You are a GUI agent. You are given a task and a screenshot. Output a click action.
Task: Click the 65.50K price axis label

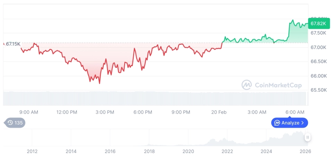[x=318, y=90]
